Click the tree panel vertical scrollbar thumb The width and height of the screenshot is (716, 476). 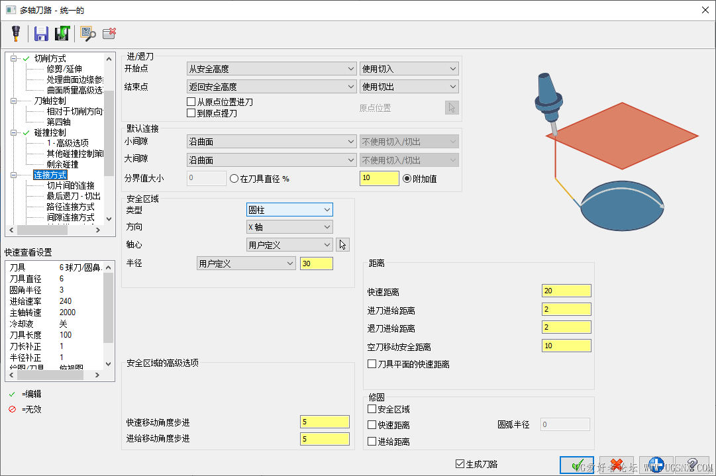109,133
